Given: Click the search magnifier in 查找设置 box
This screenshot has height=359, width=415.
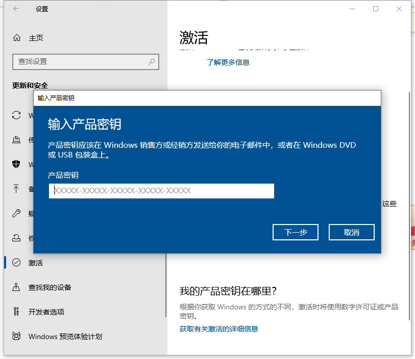Looking at the screenshot, I should [x=151, y=61].
